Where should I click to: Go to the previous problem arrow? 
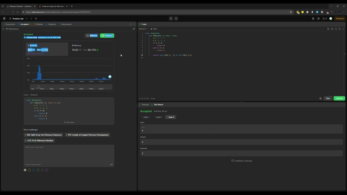pos(27,19)
